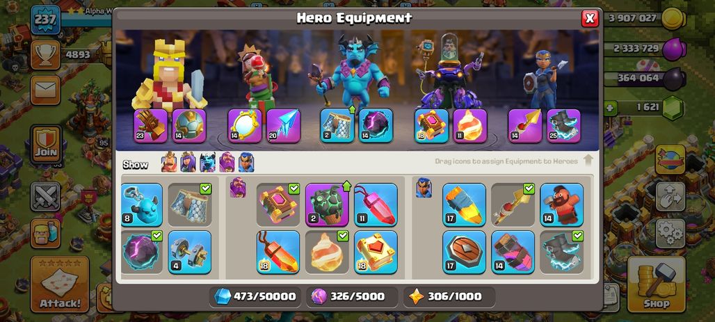715x322 pixels.
Task: Open Minion Prince's upgradable chainmail equipment slot
Action: (x=337, y=125)
